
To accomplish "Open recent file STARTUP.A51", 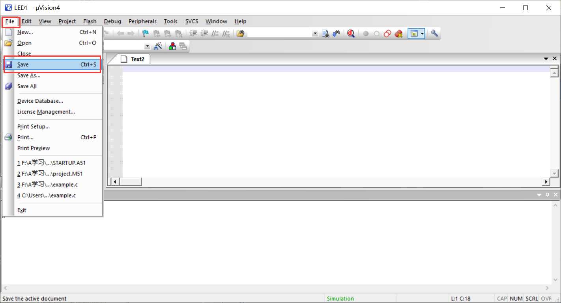I will [x=52, y=163].
